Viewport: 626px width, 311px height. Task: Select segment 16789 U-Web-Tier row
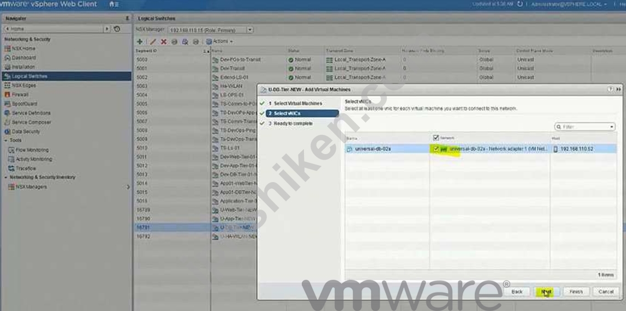195,210
